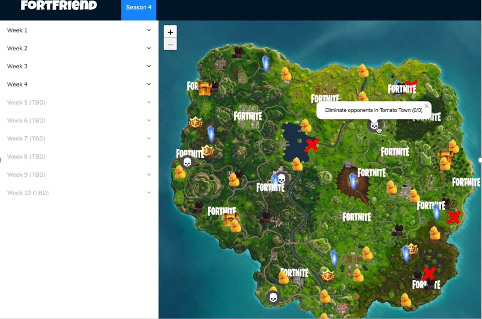Click the battle star beside the southern river
The width and height of the screenshot is (482, 319).
coord(328,276)
